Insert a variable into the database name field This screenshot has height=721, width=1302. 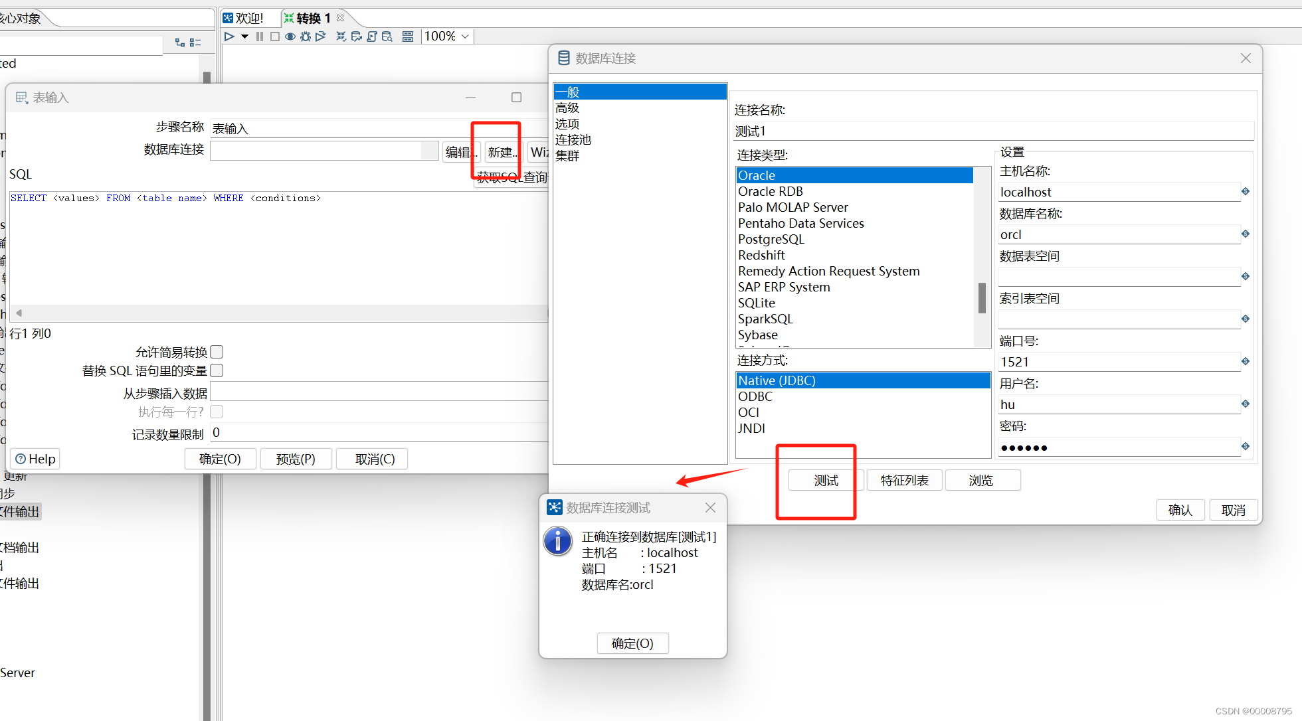(1246, 234)
